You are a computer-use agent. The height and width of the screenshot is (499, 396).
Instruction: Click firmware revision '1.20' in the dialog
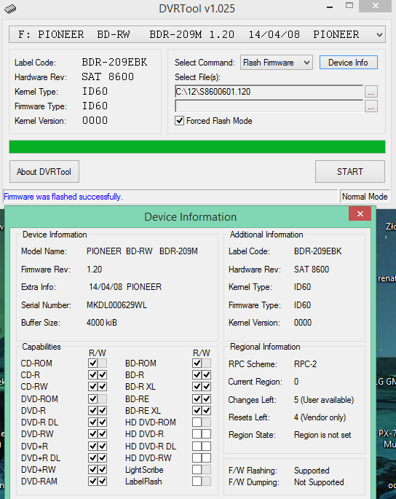pos(94,270)
